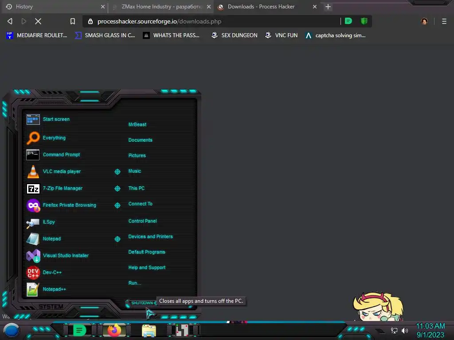Open captcha solving sim... bookmark
The width and height of the screenshot is (454, 340).
pos(336,35)
